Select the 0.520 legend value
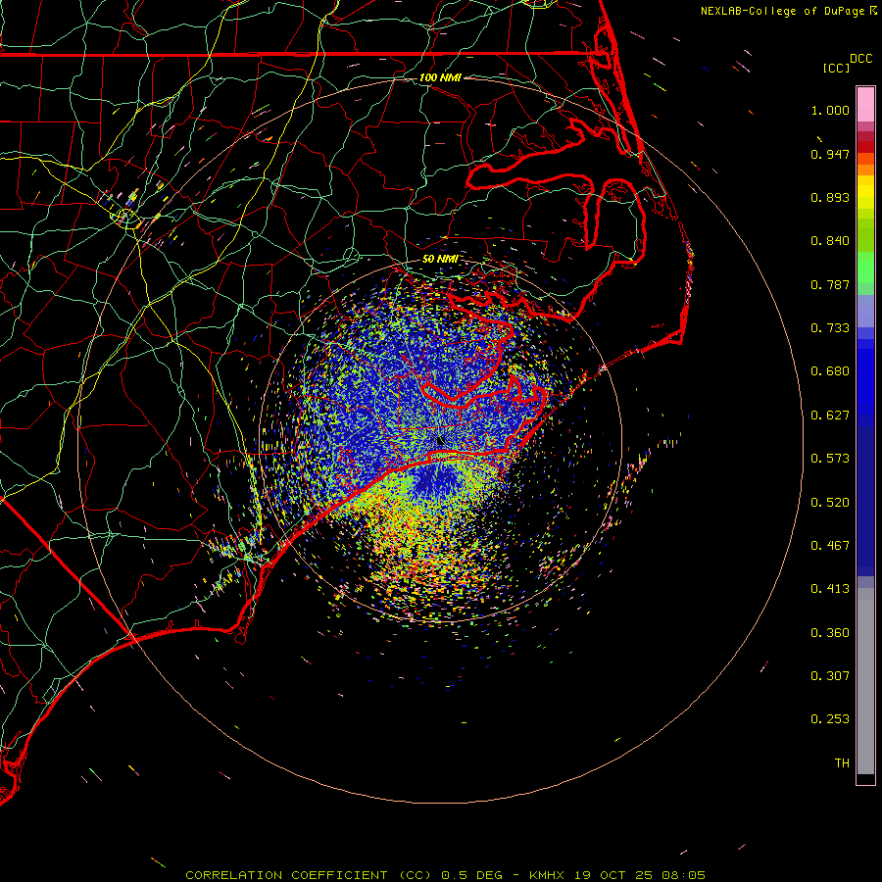This screenshot has width=882, height=882. coord(830,503)
